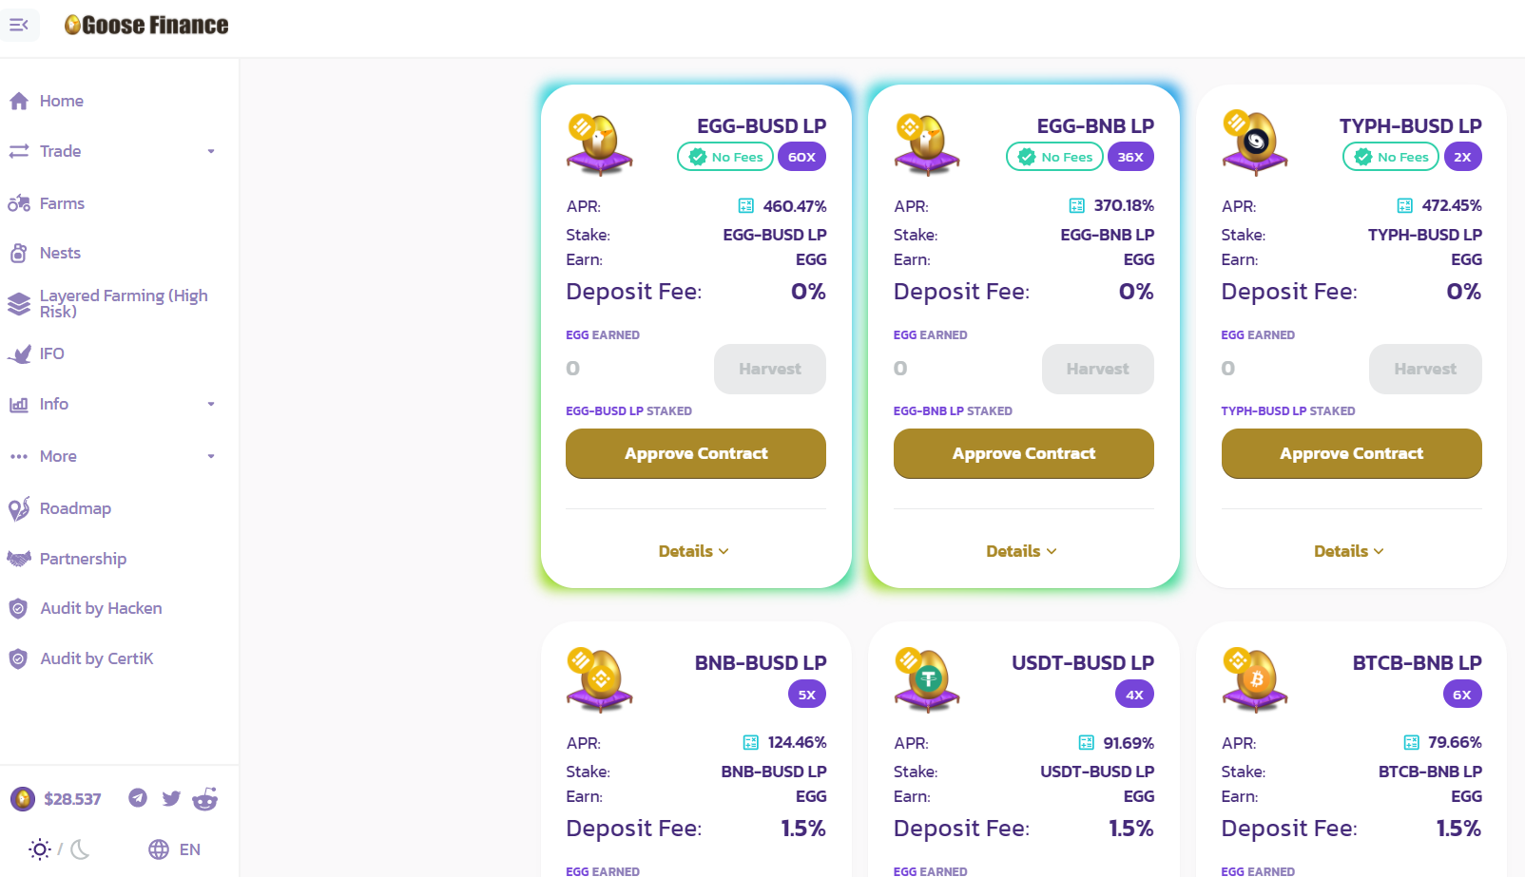The width and height of the screenshot is (1525, 877).
Task: Expand the Info submenu
Action: pos(211,404)
